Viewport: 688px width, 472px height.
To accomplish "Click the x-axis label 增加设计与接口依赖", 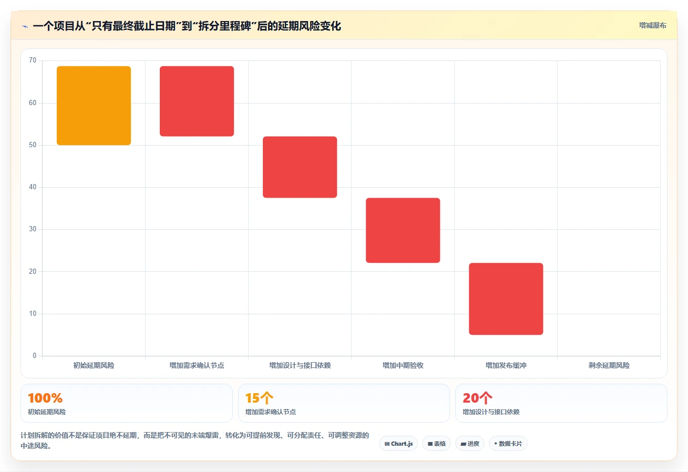I will [300, 365].
